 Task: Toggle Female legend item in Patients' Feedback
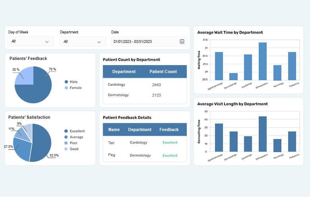[x=75, y=88]
